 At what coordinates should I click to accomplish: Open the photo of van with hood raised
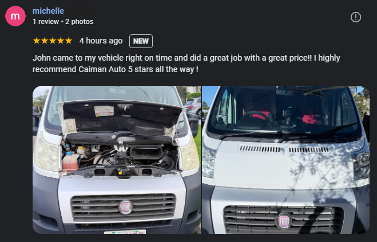[117, 160]
